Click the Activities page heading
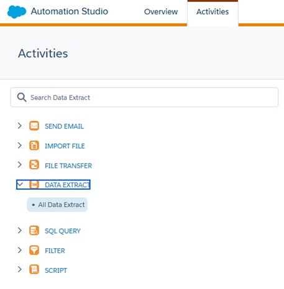Viewport: 284px width, 289px height. [x=43, y=53]
